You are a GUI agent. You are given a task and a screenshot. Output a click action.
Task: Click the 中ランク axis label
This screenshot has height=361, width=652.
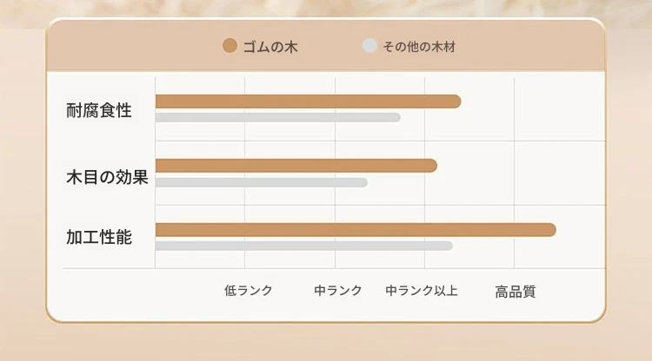338,291
